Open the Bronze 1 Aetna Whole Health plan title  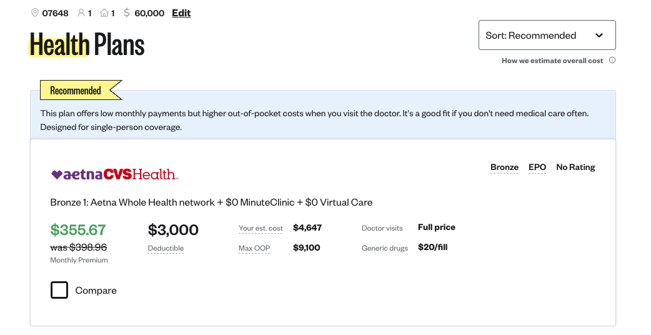coord(211,202)
